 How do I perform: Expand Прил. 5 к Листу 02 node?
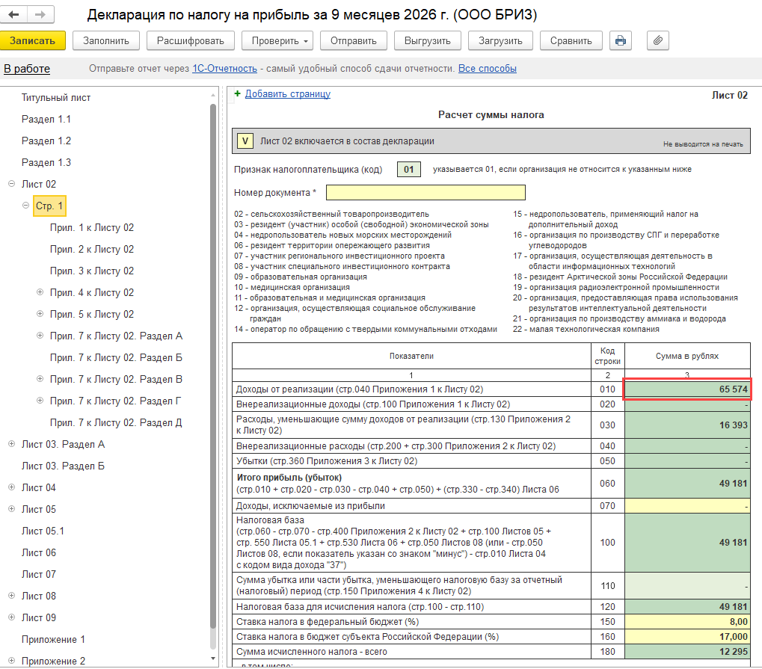(x=40, y=314)
